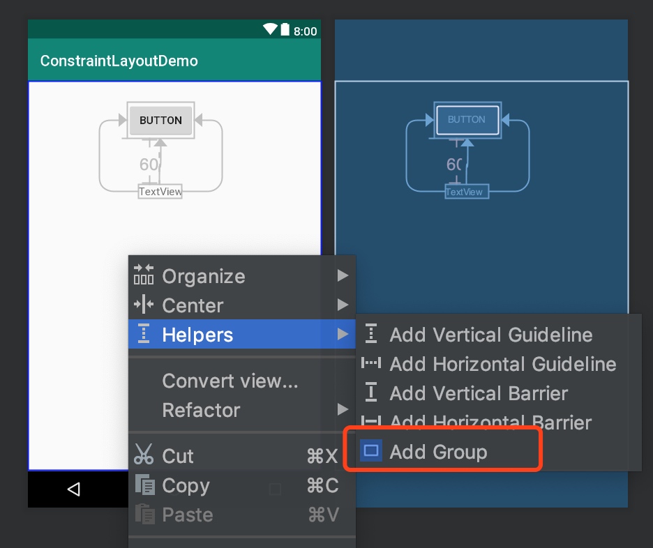This screenshot has height=548, width=653.
Task: Click the Center alignment icon
Action: (x=144, y=304)
